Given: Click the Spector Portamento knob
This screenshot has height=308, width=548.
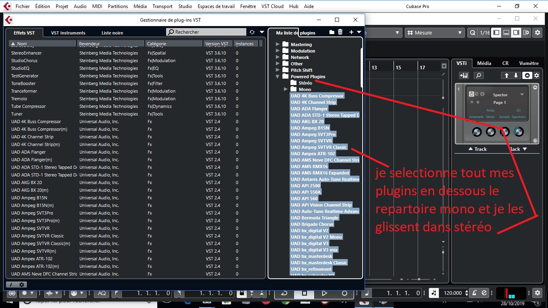Looking at the screenshot, I should [477, 132].
